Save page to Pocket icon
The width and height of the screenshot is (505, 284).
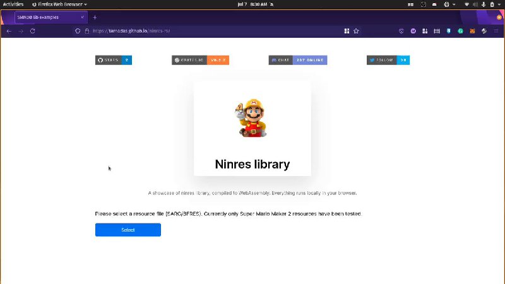click(401, 31)
